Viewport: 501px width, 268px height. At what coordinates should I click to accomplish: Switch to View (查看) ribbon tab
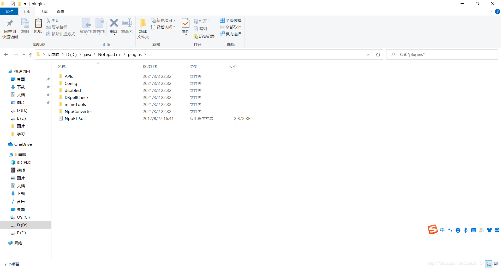(x=61, y=11)
